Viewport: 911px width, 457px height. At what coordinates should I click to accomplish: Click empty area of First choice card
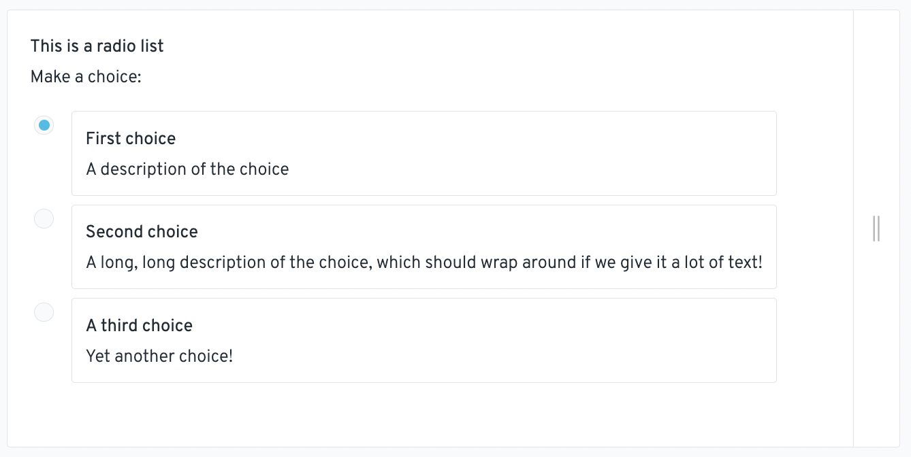point(531,154)
